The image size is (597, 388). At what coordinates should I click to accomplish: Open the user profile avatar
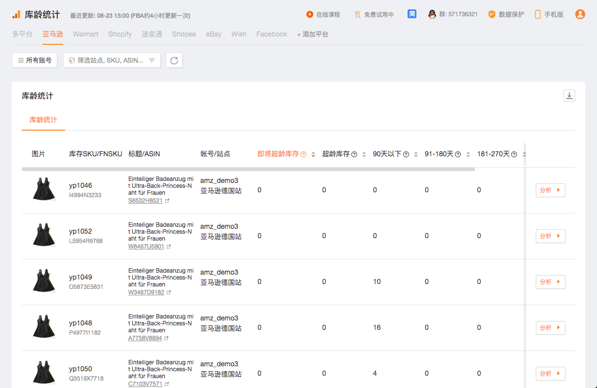[x=580, y=14]
